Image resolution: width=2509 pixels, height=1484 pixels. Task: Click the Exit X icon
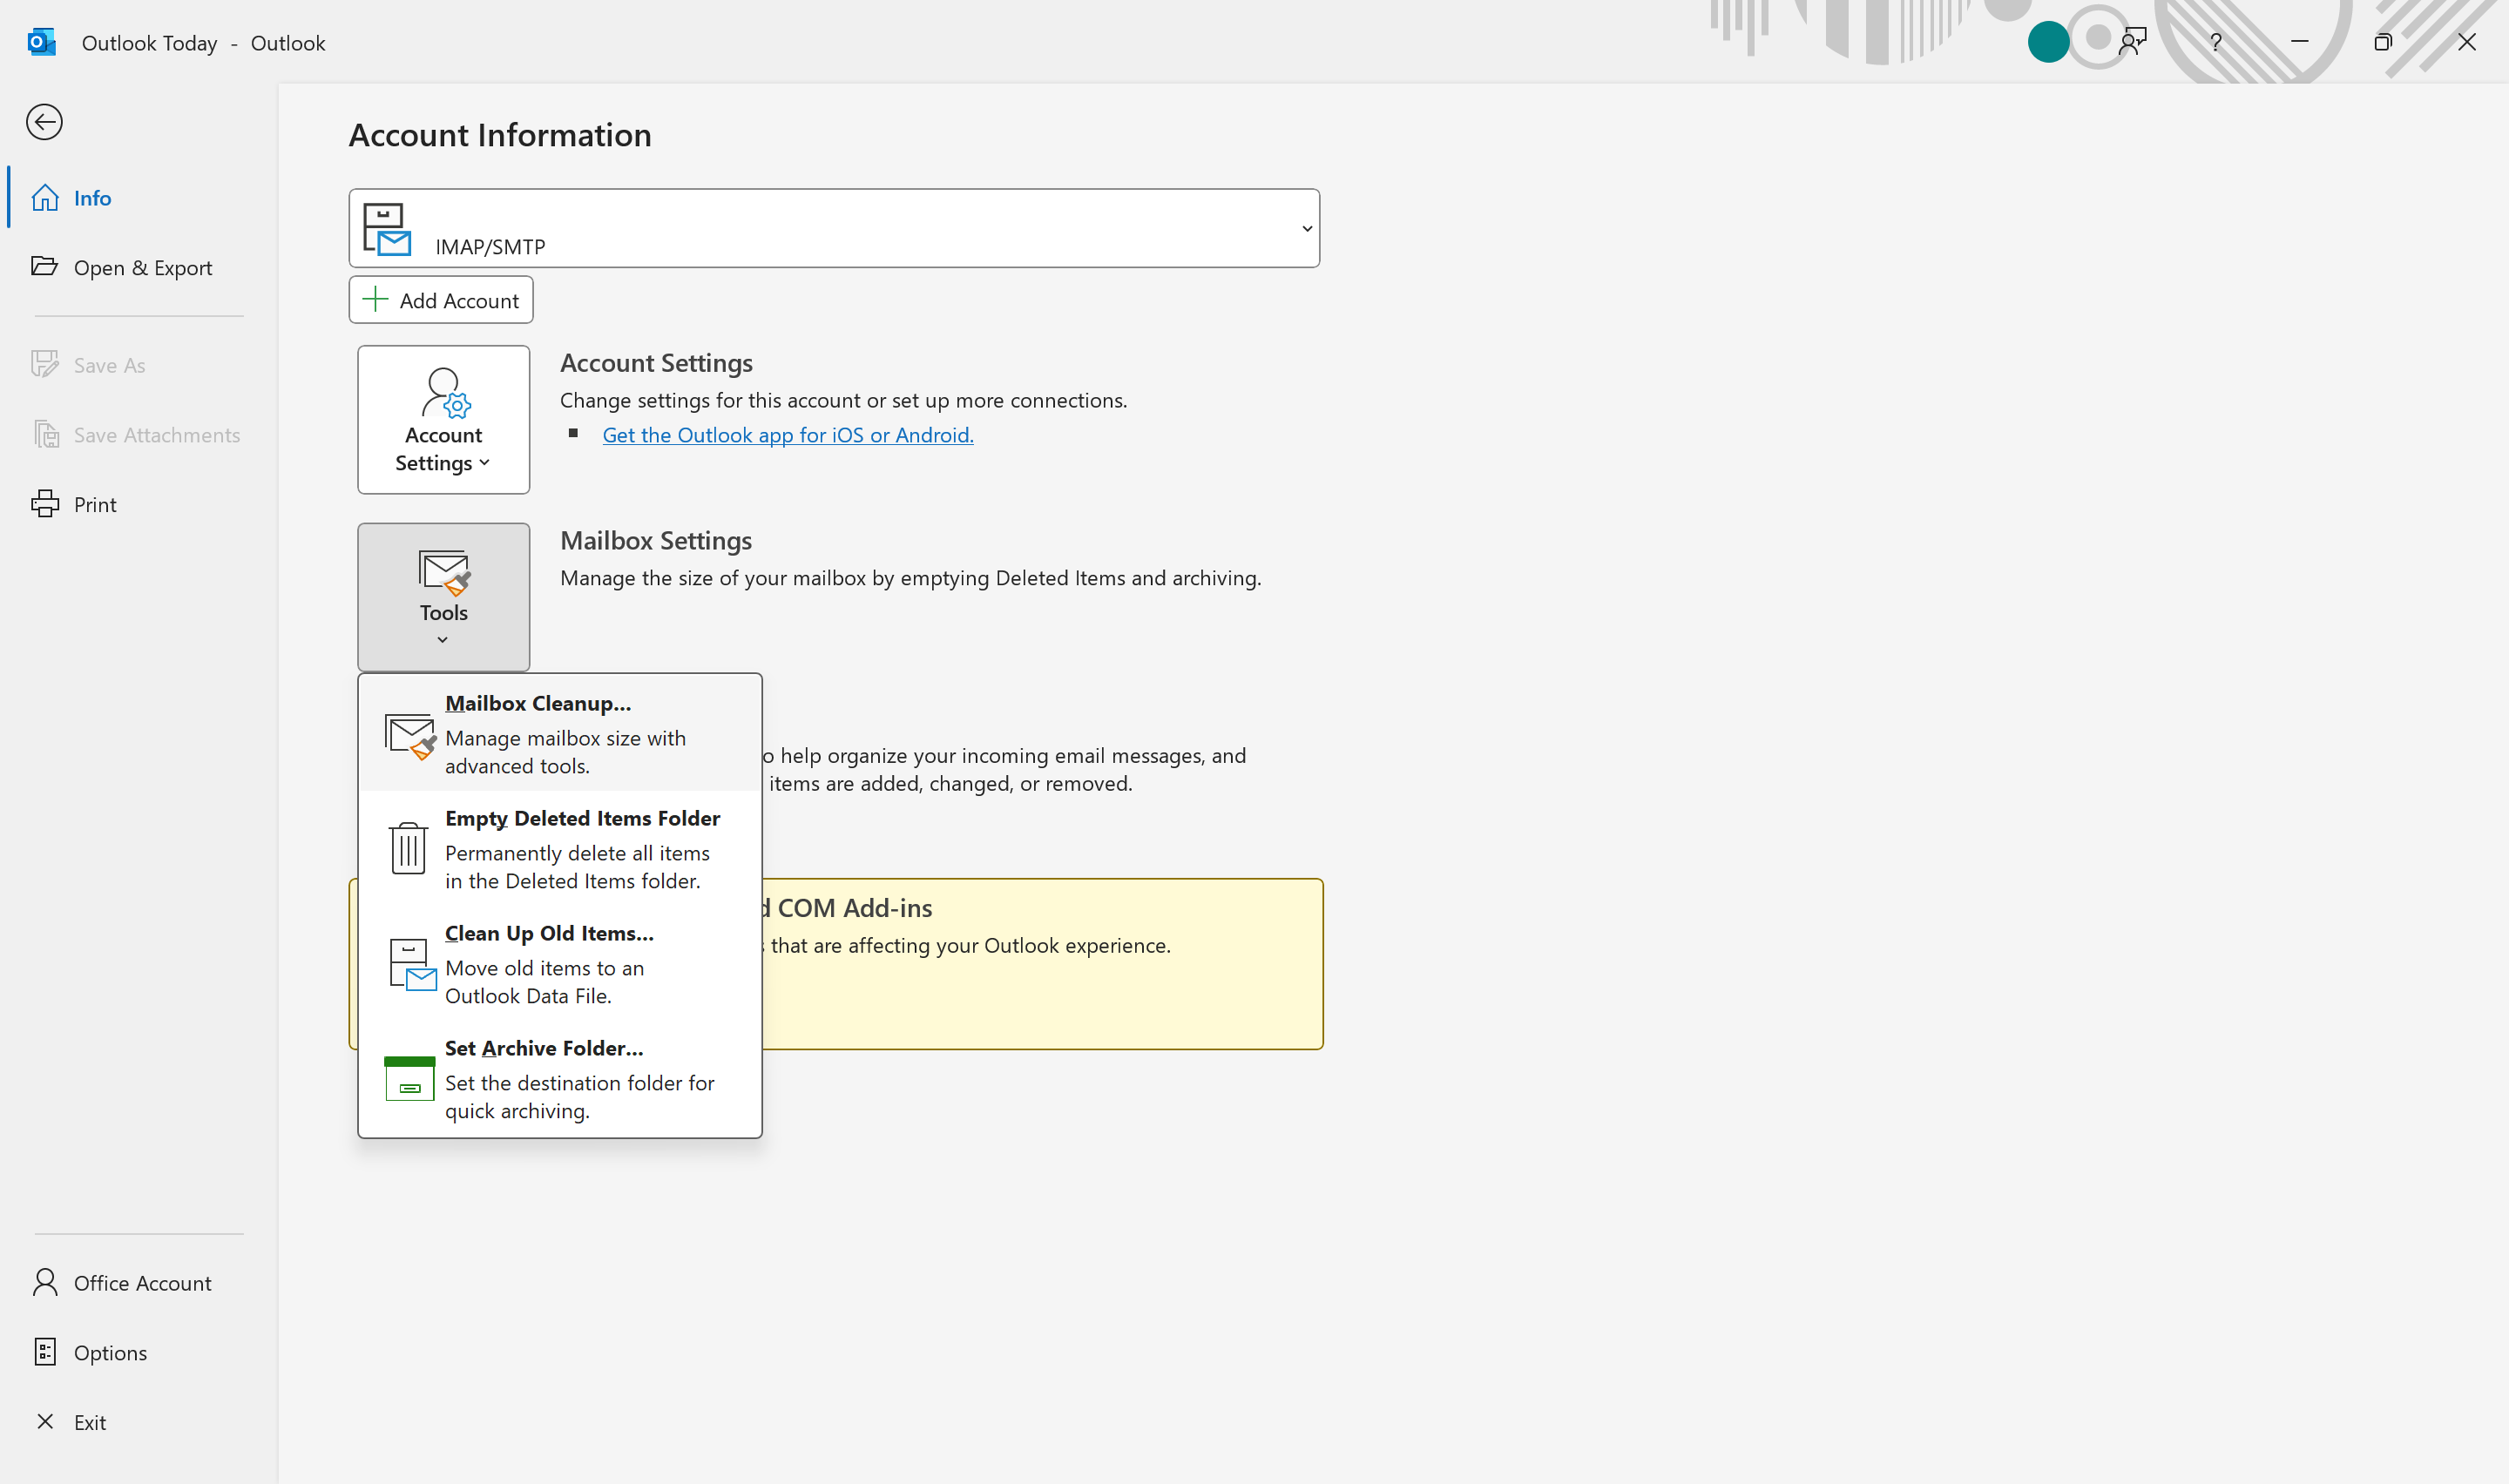pos(45,1421)
